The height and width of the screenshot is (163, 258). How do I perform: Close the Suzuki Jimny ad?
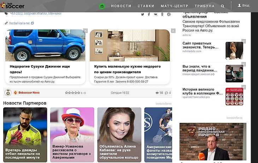point(85,31)
